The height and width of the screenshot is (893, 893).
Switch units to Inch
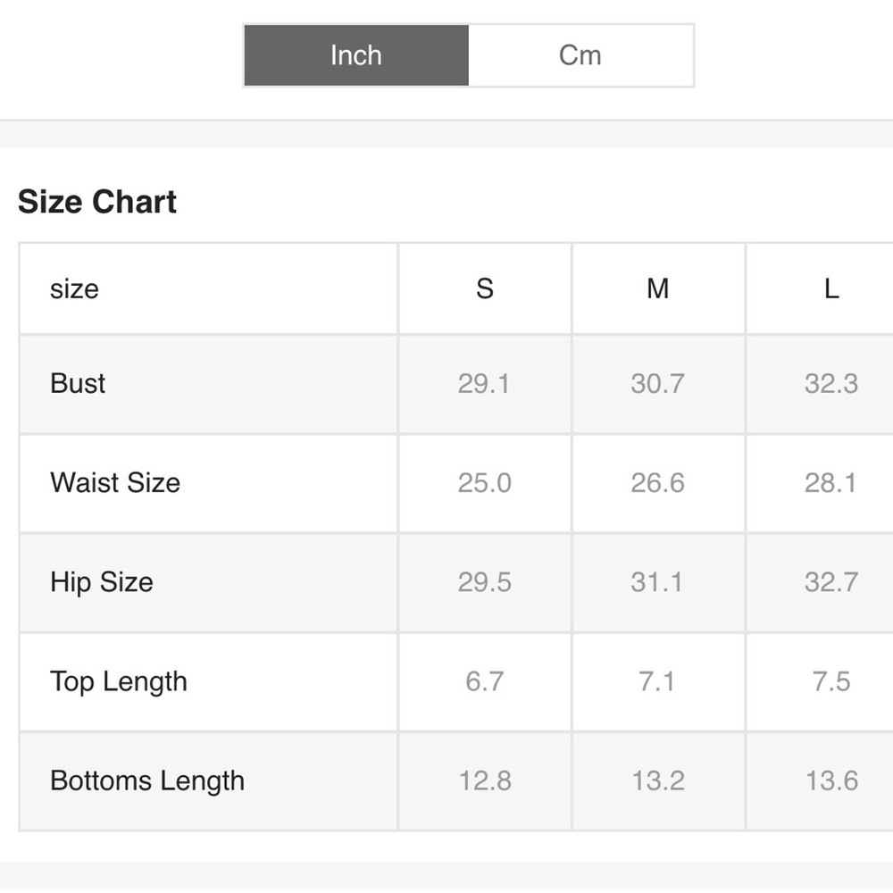[x=356, y=55]
